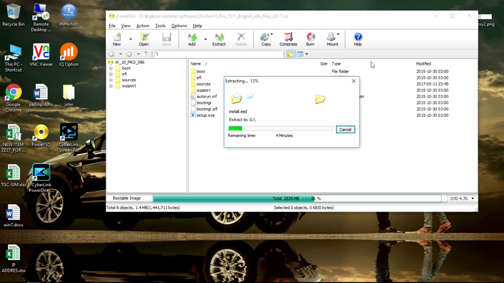Click the Open toolbar icon
The height and width of the screenshot is (283, 504).
pyautogui.click(x=144, y=39)
